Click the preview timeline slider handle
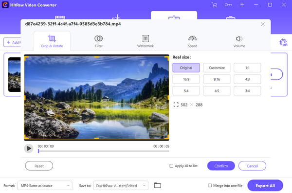This screenshot has height=193, width=292. pos(38,151)
